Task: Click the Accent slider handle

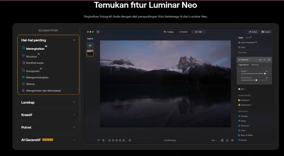Action: (265, 74)
